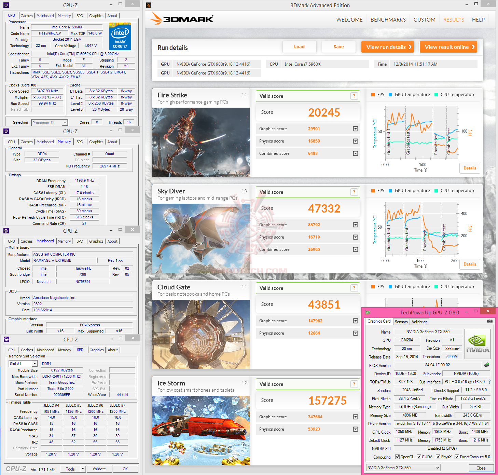Open the BENCHMARKS section in 3DMark
Screen dimensions: 498x475
[388, 19]
